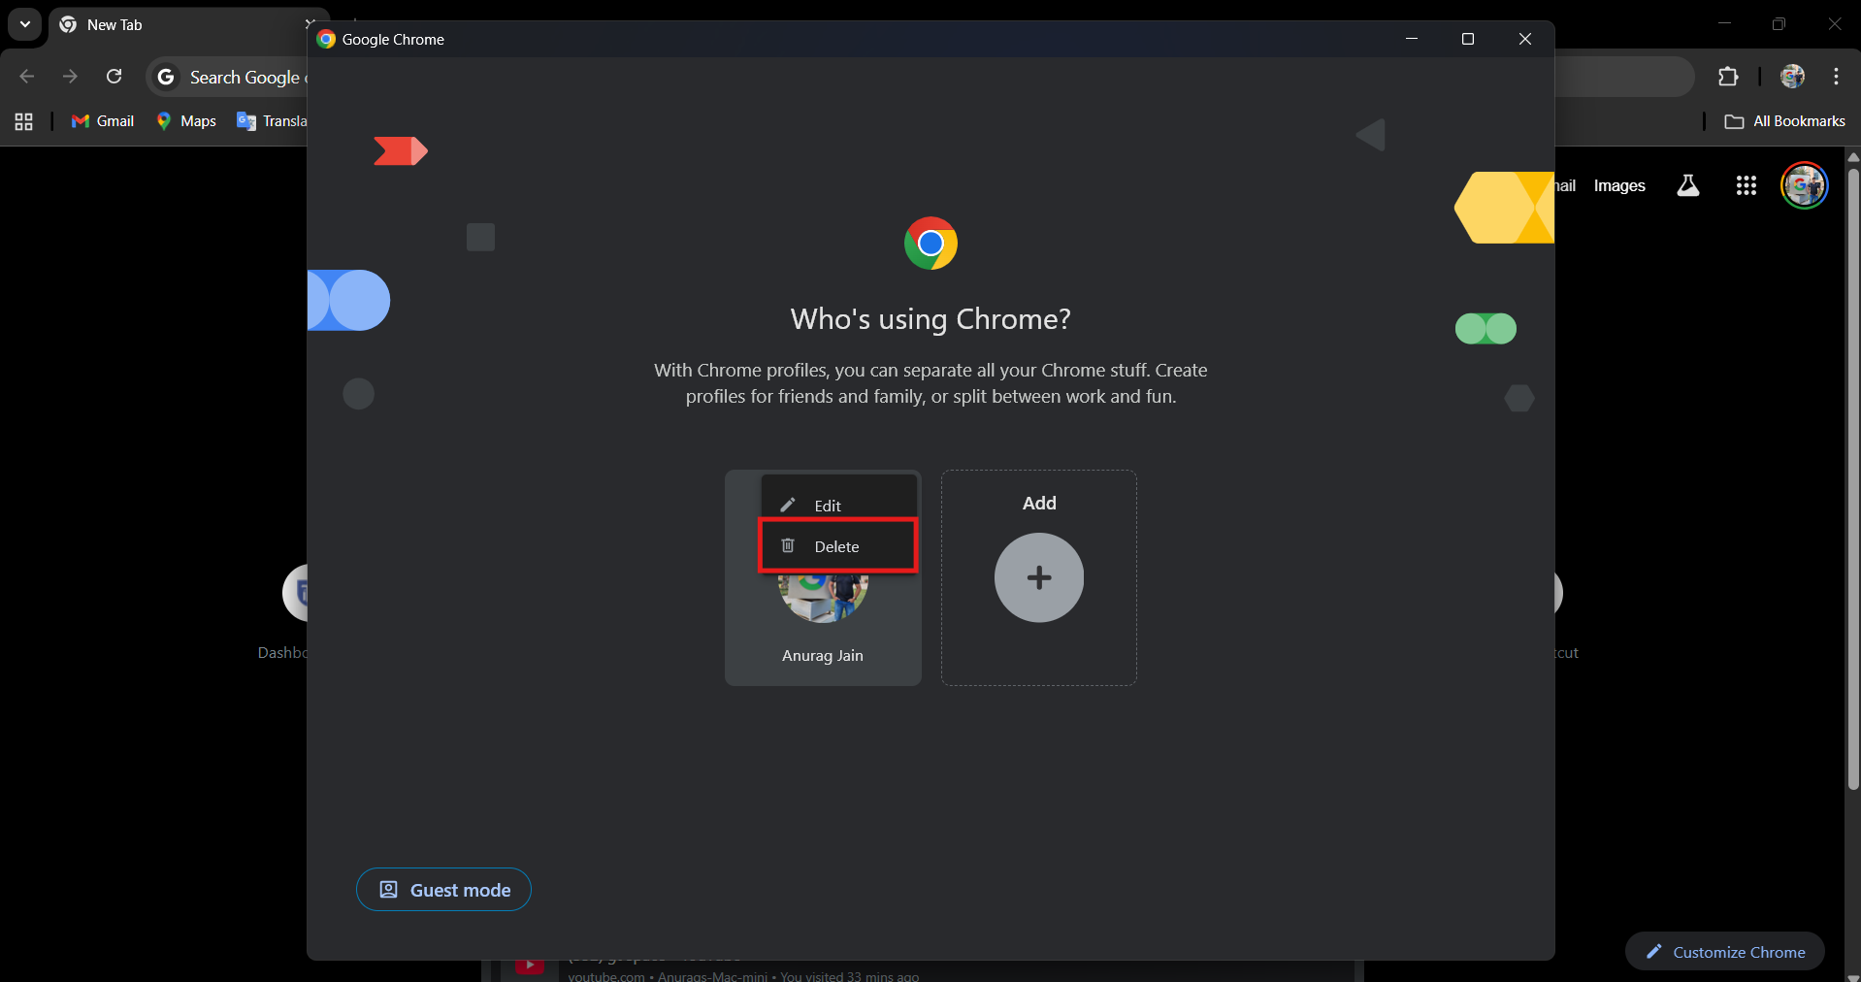The width and height of the screenshot is (1861, 982).
Task: Open Chrome's three-dot menu
Action: [1836, 76]
